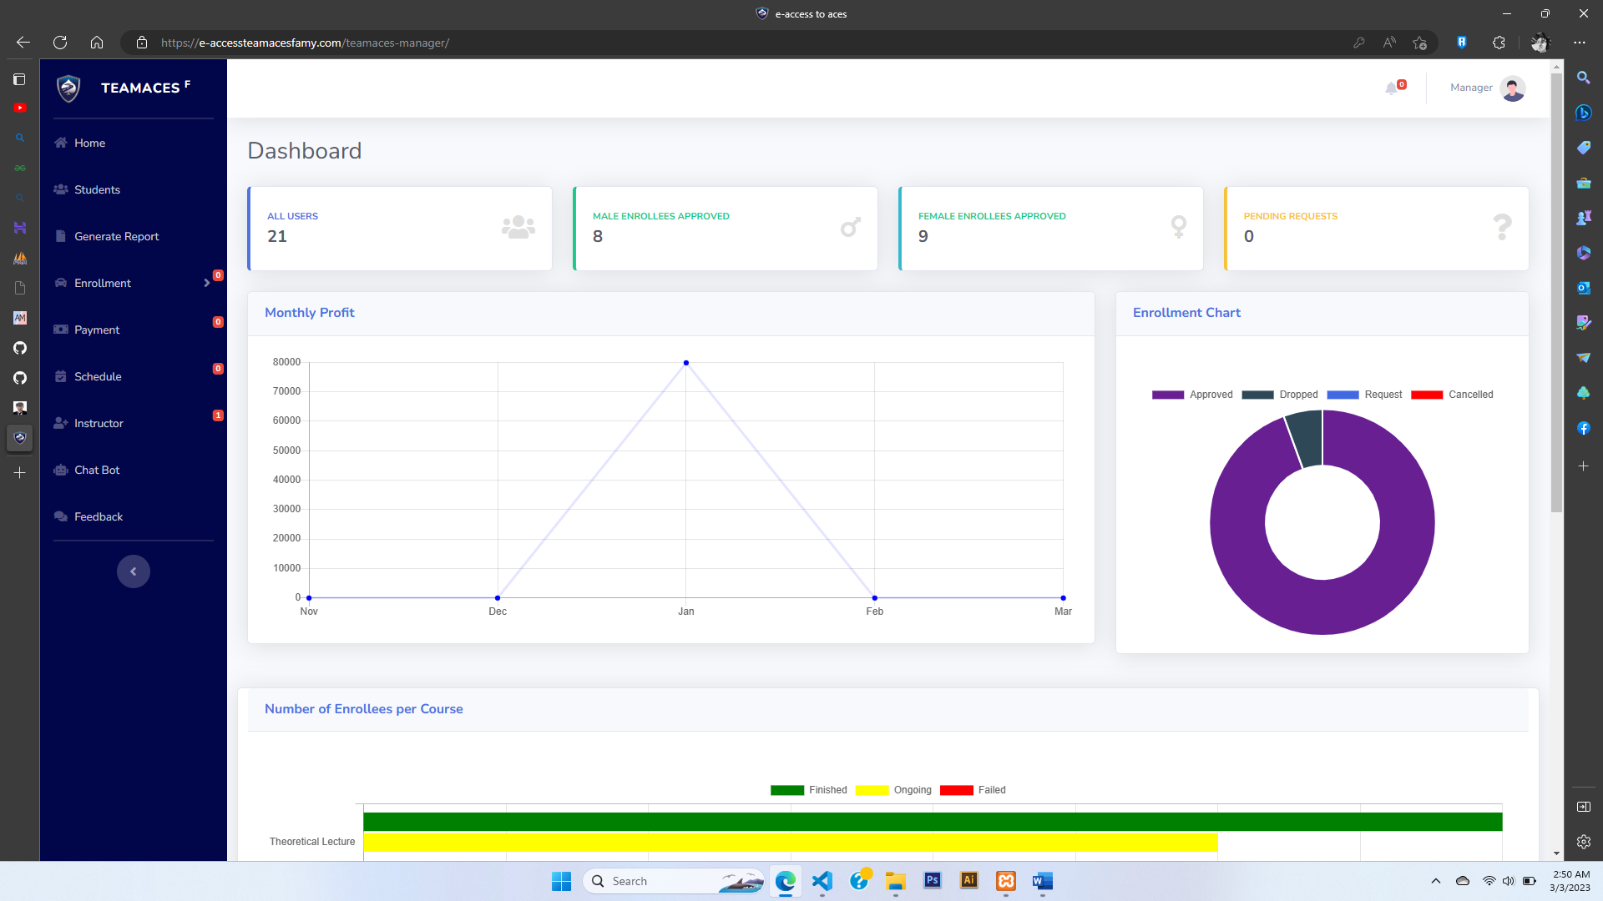This screenshot has width=1603, height=901.
Task: Click the Cancelled red legend swatch
Action: [x=1427, y=395]
